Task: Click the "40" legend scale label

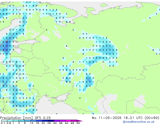Action: coord(66,123)
